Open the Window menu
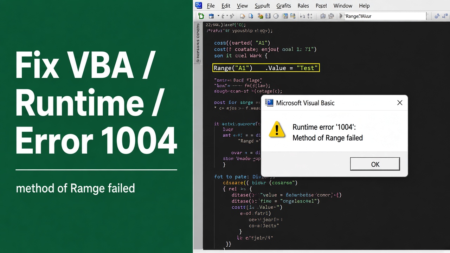The height and width of the screenshot is (253, 450). (x=342, y=6)
